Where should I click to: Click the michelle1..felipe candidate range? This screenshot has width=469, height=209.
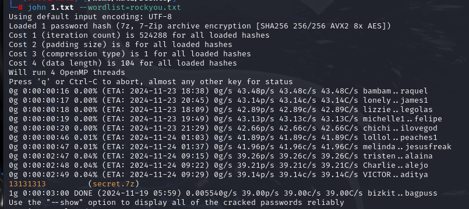point(403,119)
